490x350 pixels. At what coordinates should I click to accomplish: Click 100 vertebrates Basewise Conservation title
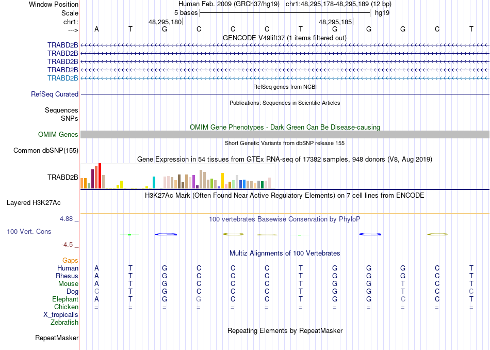coord(285,219)
